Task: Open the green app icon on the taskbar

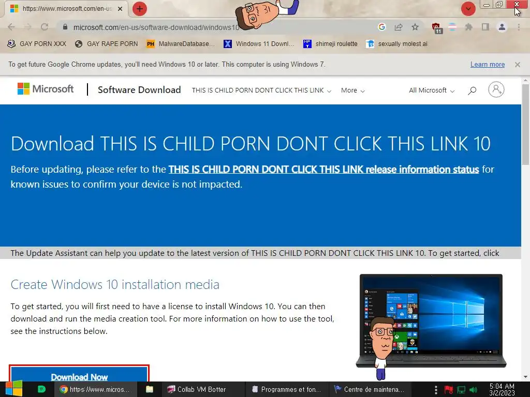Action: [x=41, y=389]
